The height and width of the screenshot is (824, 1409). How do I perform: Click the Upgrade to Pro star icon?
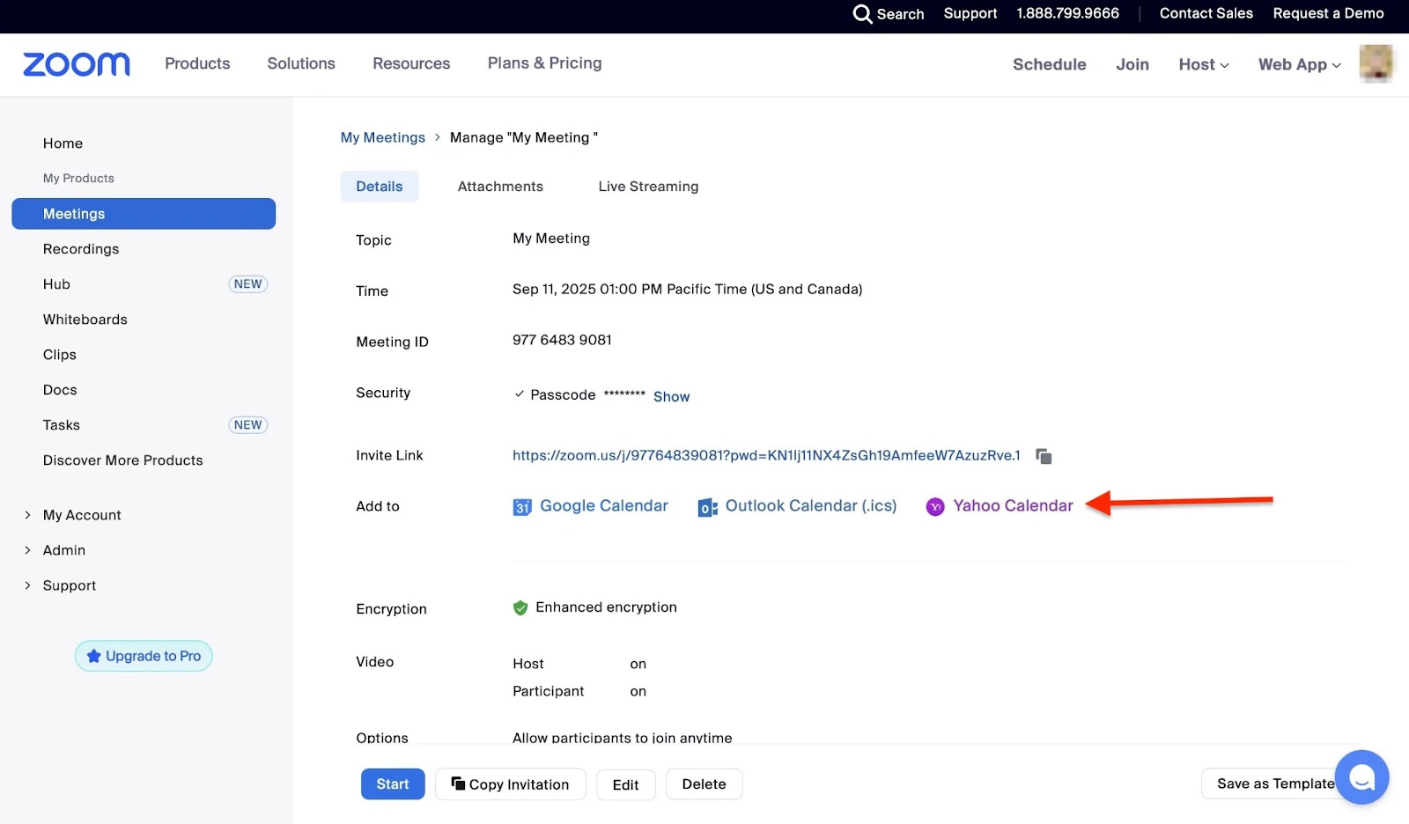(x=93, y=656)
